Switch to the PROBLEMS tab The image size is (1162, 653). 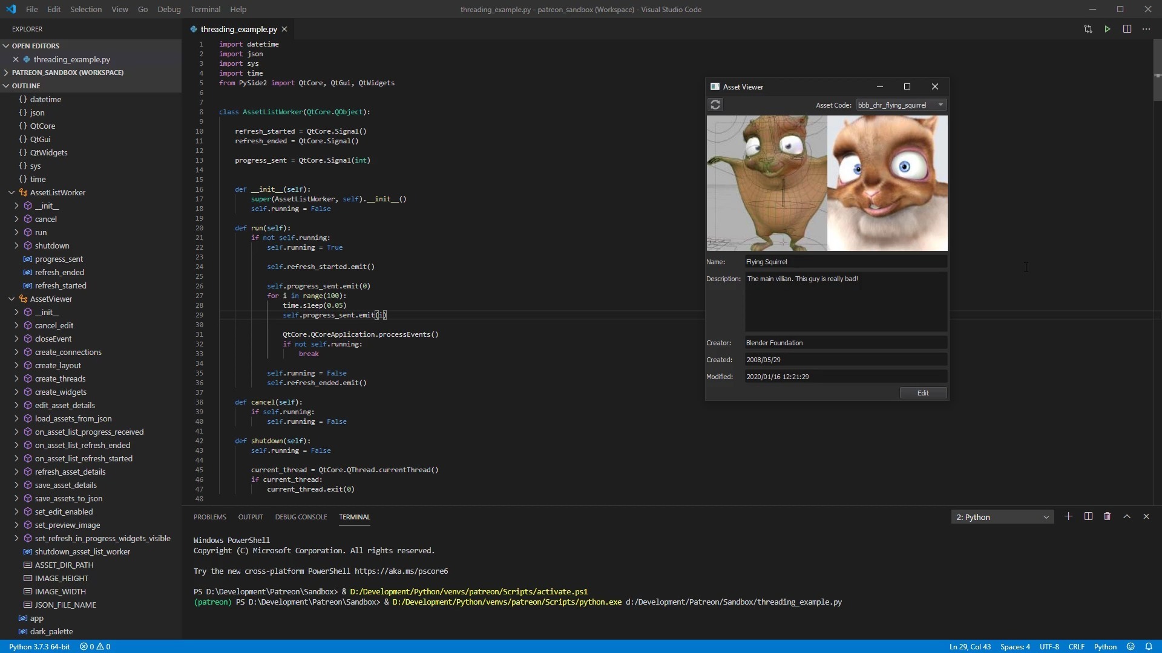209,517
